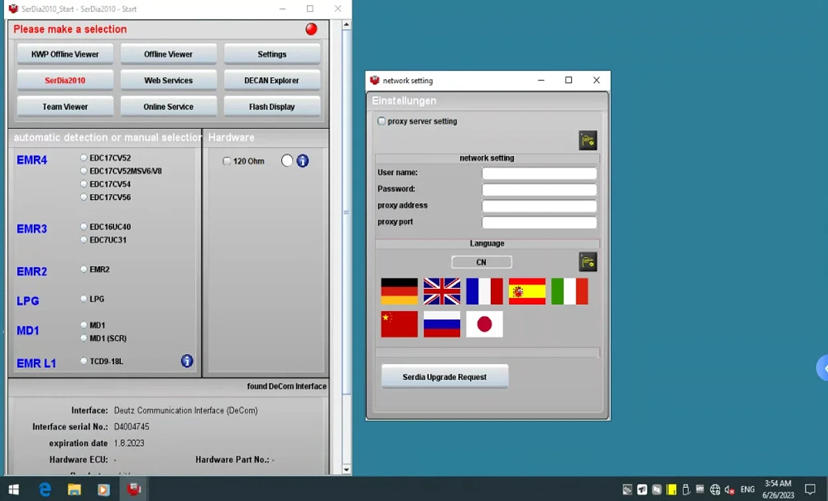828x501 pixels.
Task: Click the muted volume tray icon
Action: [730, 490]
